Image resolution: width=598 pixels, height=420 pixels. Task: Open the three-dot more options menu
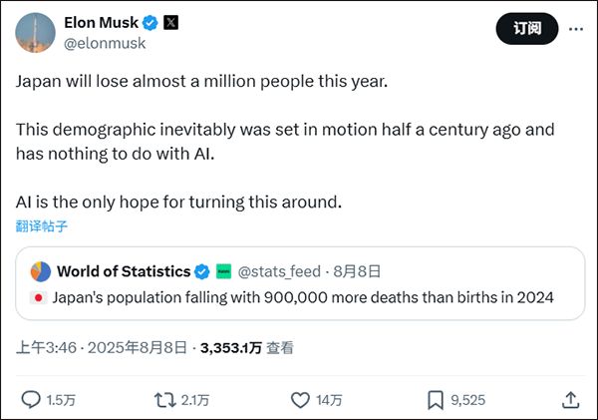[575, 29]
